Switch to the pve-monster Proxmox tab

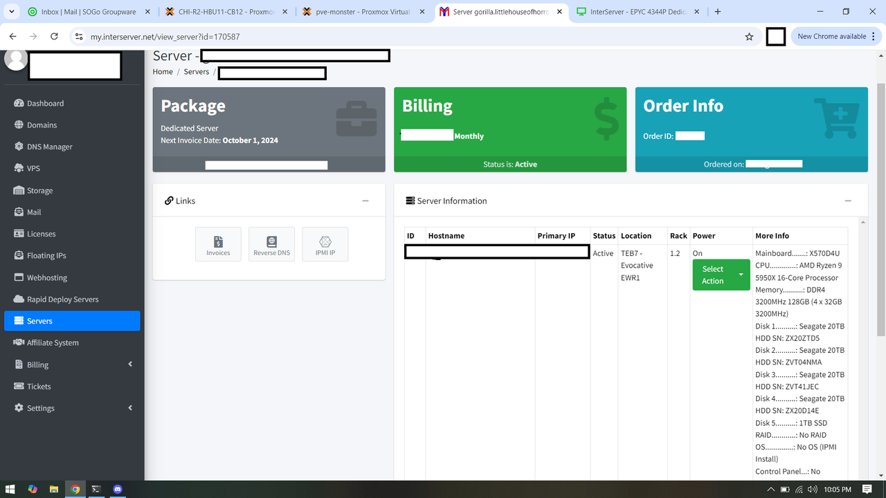click(365, 12)
